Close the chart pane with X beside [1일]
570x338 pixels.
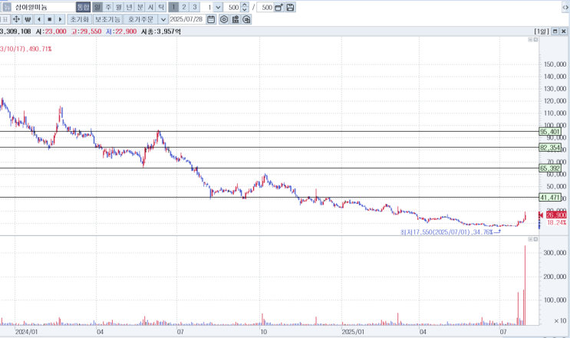563,31
